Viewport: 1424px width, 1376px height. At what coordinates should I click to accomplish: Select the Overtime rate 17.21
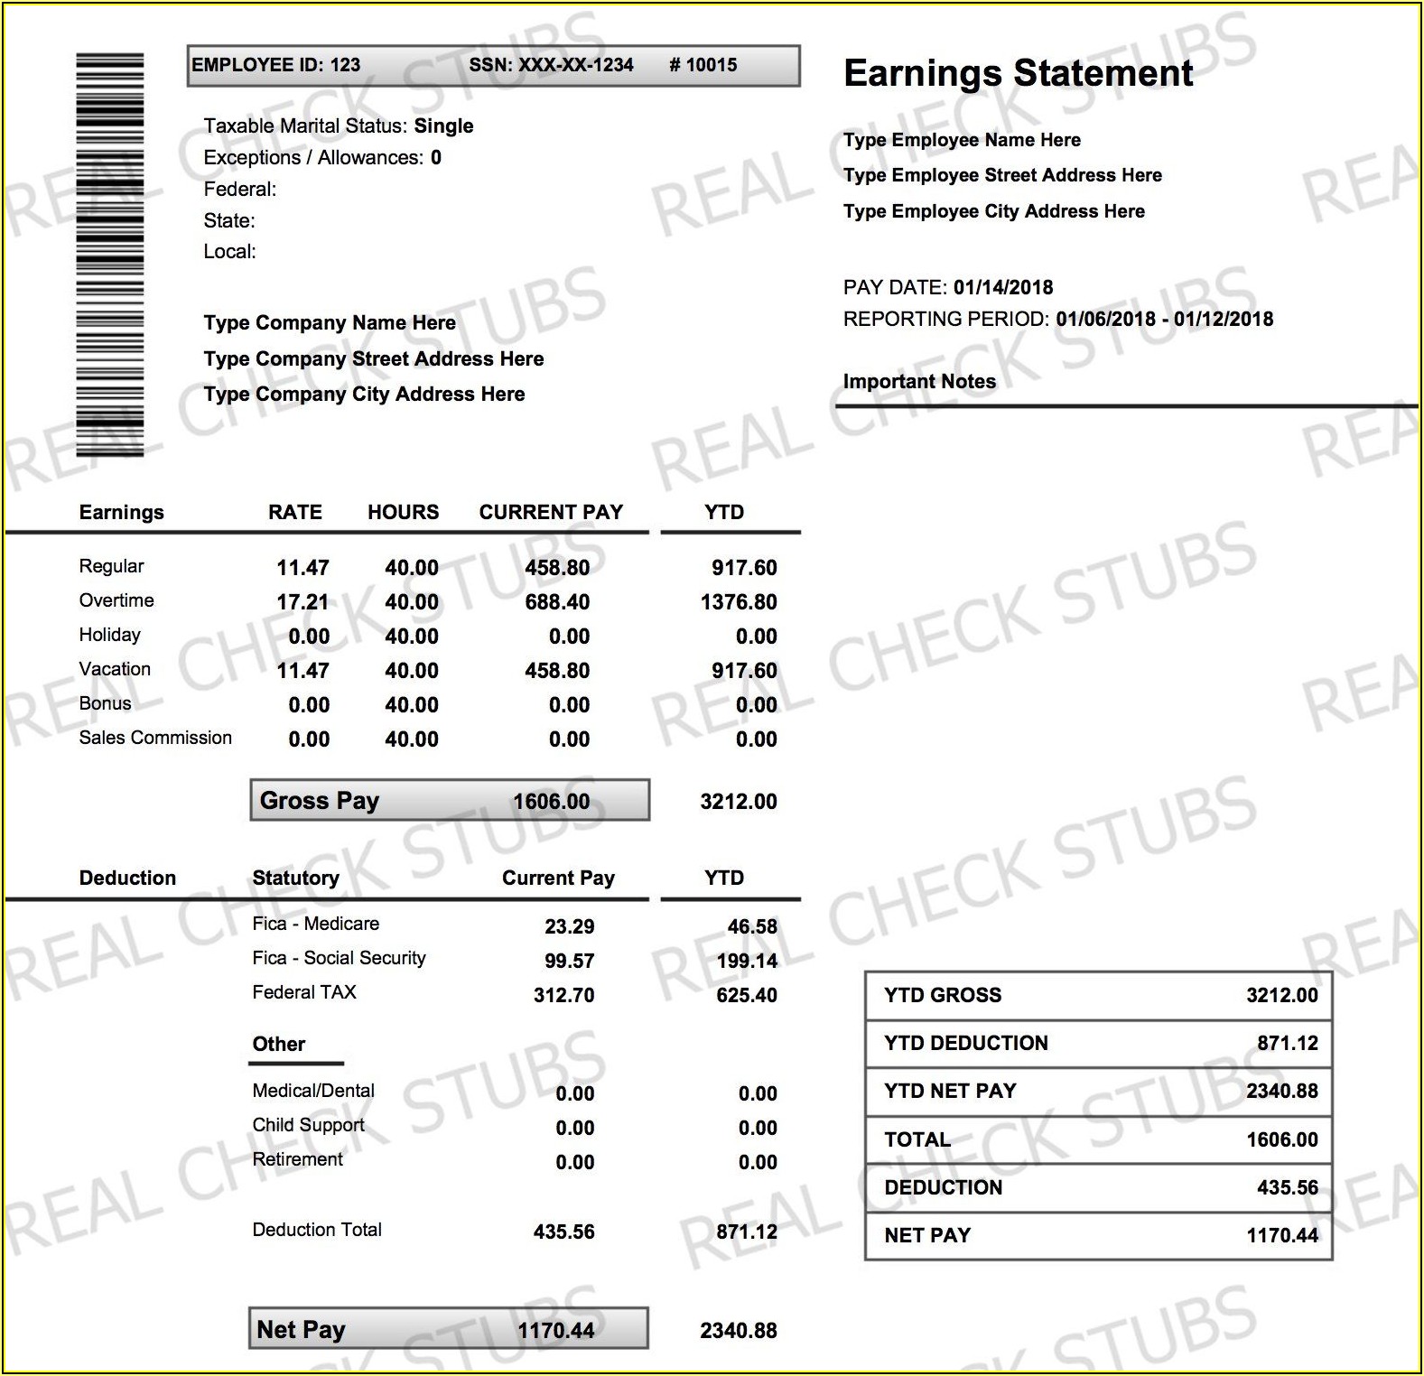302,602
